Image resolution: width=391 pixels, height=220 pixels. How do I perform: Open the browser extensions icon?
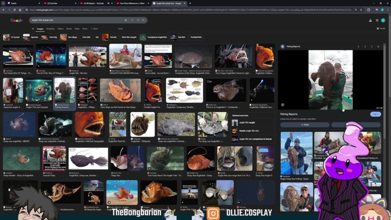point(369,10)
